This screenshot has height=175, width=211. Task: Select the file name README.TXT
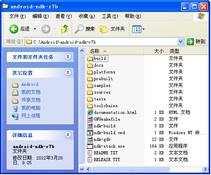pos(105,153)
